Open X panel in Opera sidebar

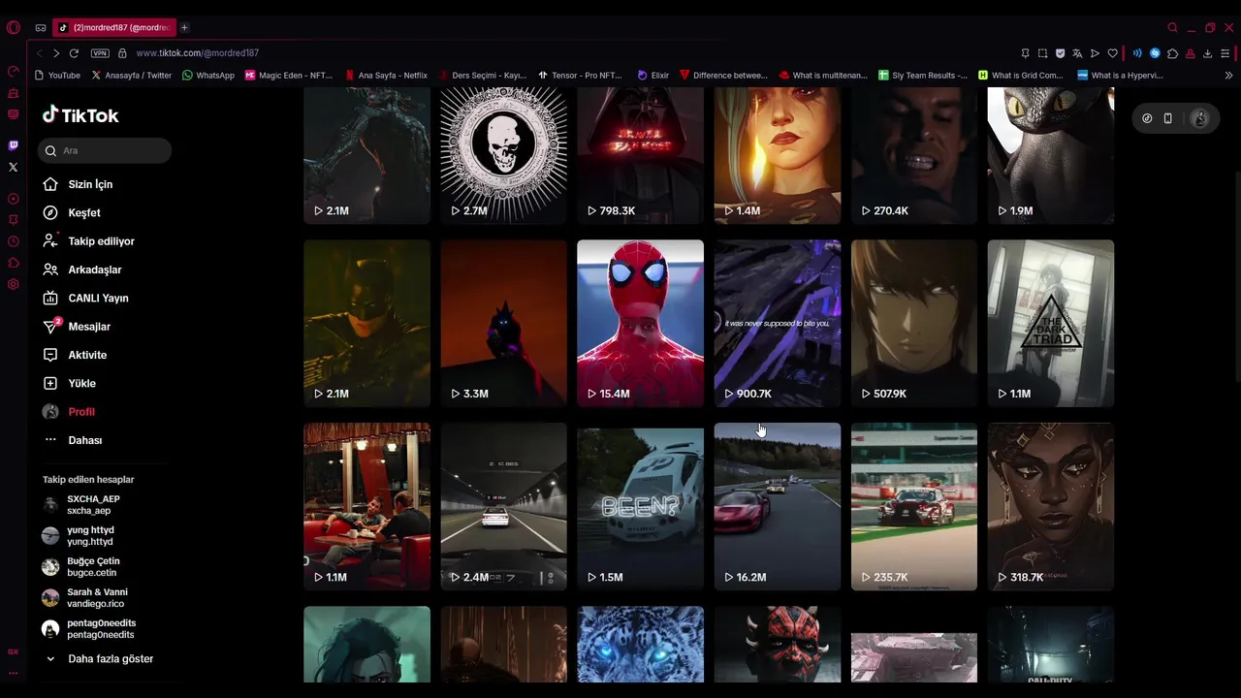tap(13, 167)
